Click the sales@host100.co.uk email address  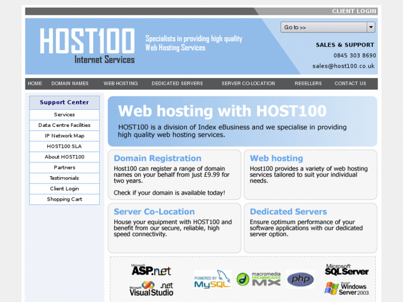343,66
